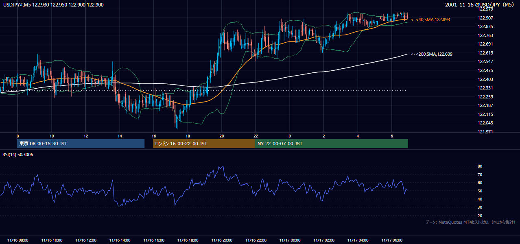Click RSI scale value 40
The image size is (520, 244).
(480, 199)
